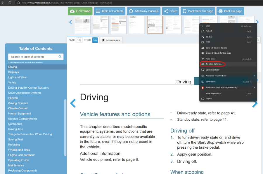Click Print this page button
This screenshot has height=174, width=263.
point(230,11)
